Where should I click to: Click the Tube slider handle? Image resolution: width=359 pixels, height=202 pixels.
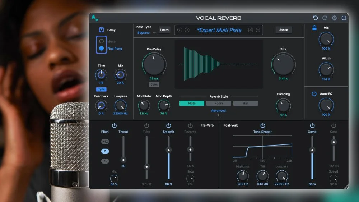click(x=146, y=167)
